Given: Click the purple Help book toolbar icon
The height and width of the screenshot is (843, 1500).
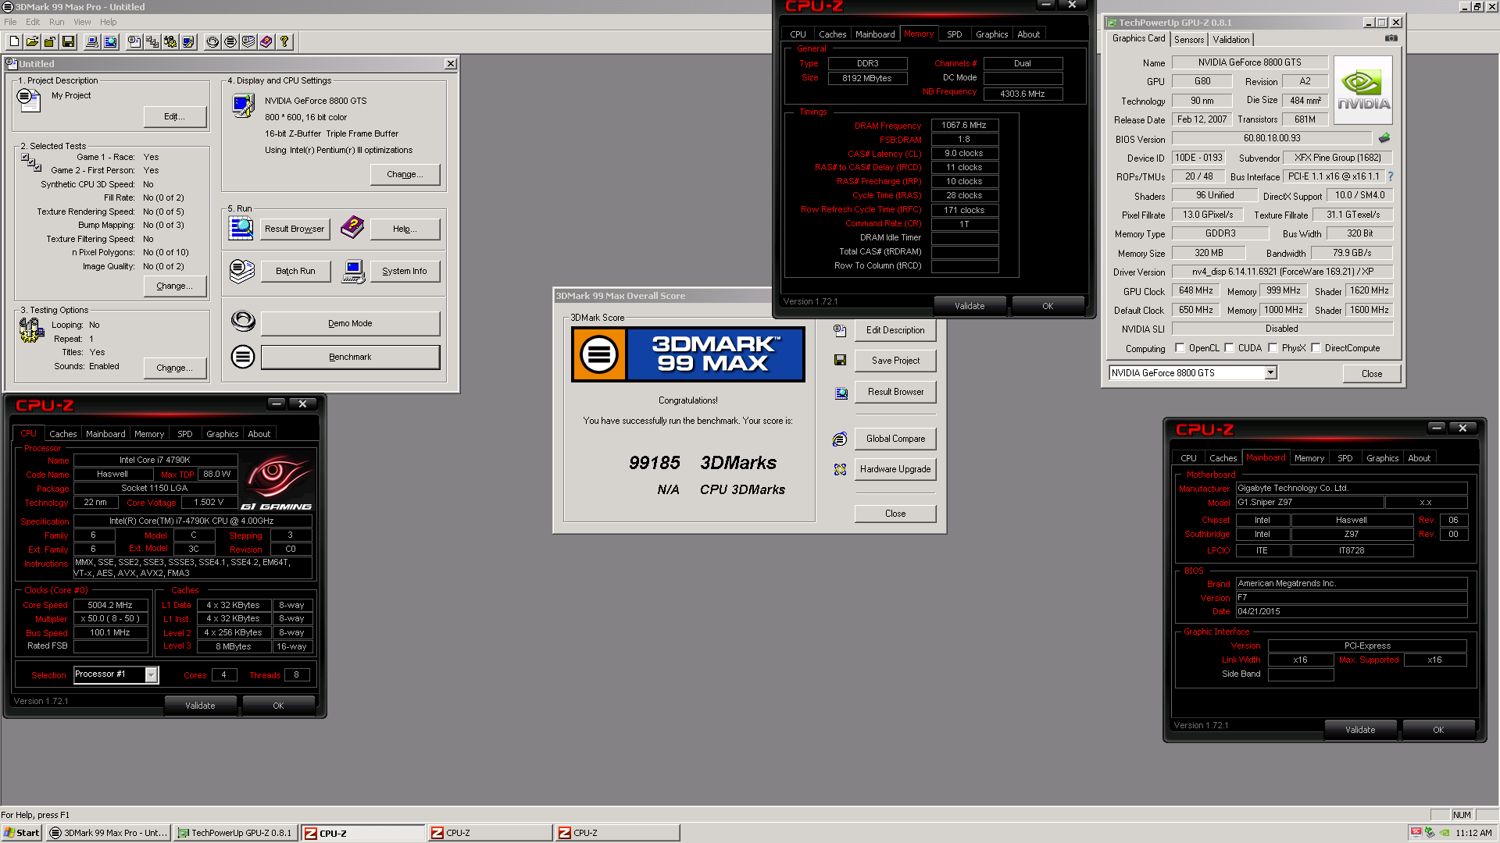Looking at the screenshot, I should pos(266,42).
